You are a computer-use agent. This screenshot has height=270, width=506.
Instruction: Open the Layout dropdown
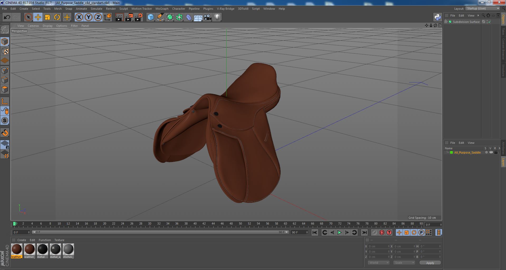pos(483,8)
